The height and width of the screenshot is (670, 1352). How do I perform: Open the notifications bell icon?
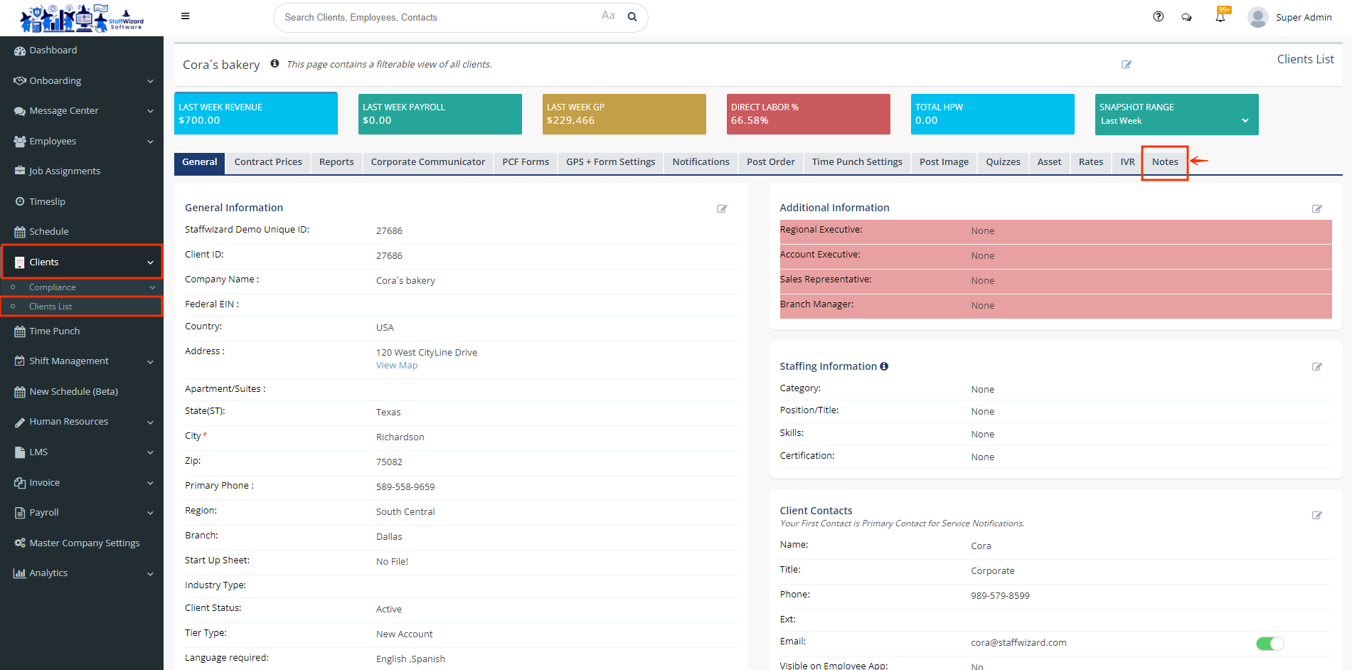(1220, 17)
